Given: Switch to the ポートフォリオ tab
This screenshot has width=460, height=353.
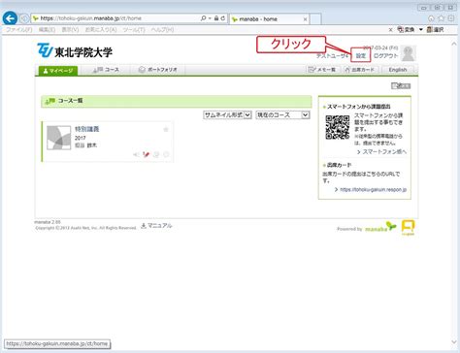Looking at the screenshot, I should point(158,70).
